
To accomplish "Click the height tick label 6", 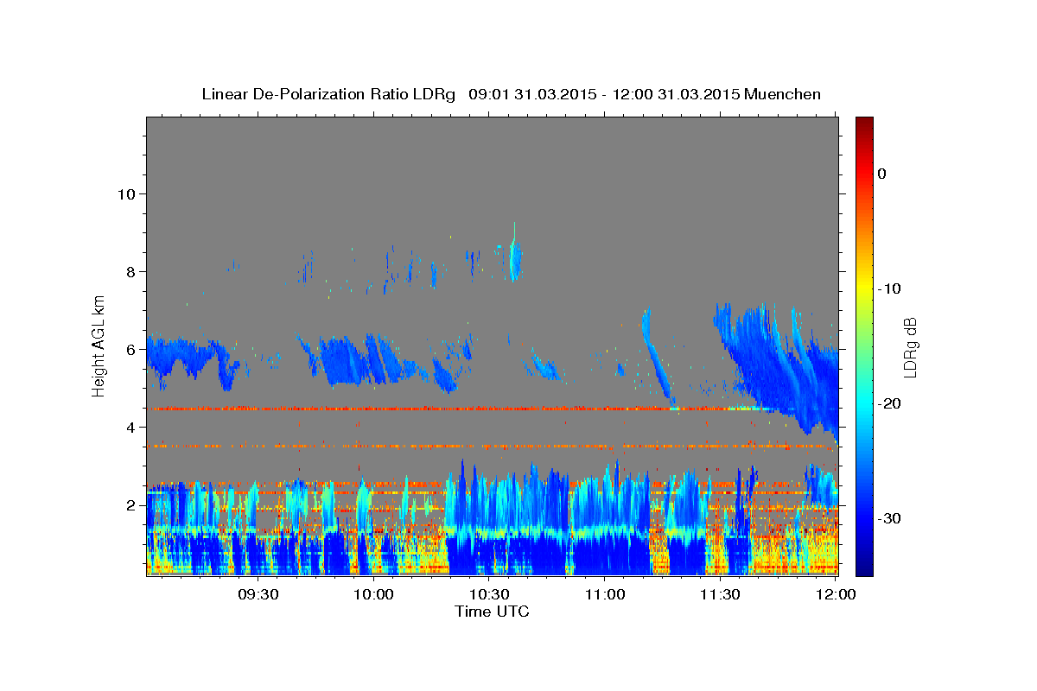I will tap(131, 349).
